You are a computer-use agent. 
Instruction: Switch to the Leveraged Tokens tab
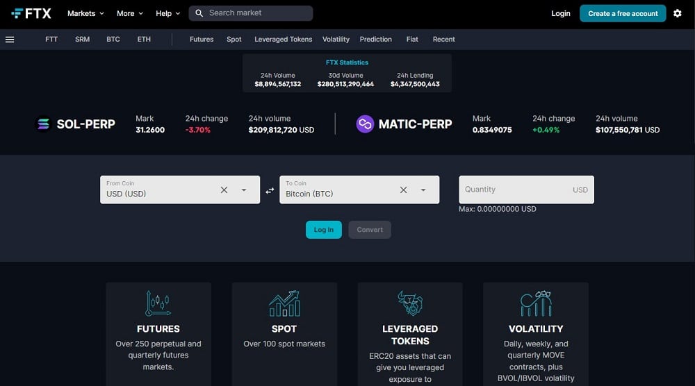pos(284,40)
